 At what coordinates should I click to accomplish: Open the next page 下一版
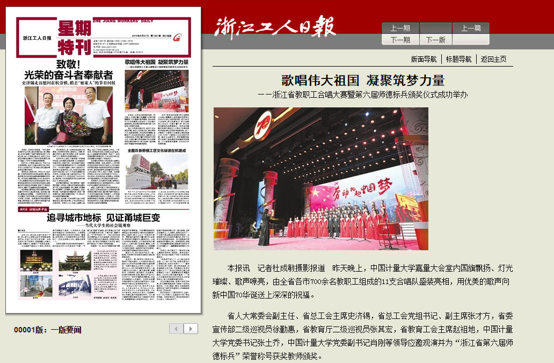[435, 40]
